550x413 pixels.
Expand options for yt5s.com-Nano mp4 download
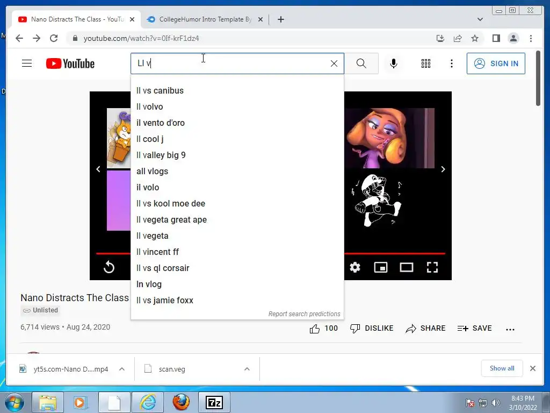click(x=122, y=369)
